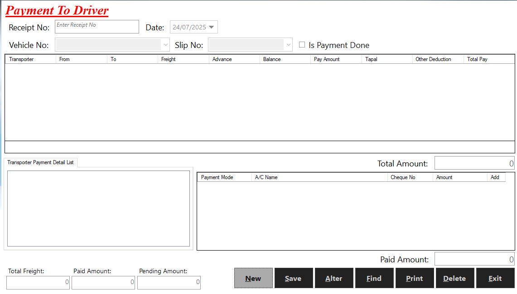Select the Payment Mode column header
Viewport: 517px width, 294px height.
coord(224,177)
